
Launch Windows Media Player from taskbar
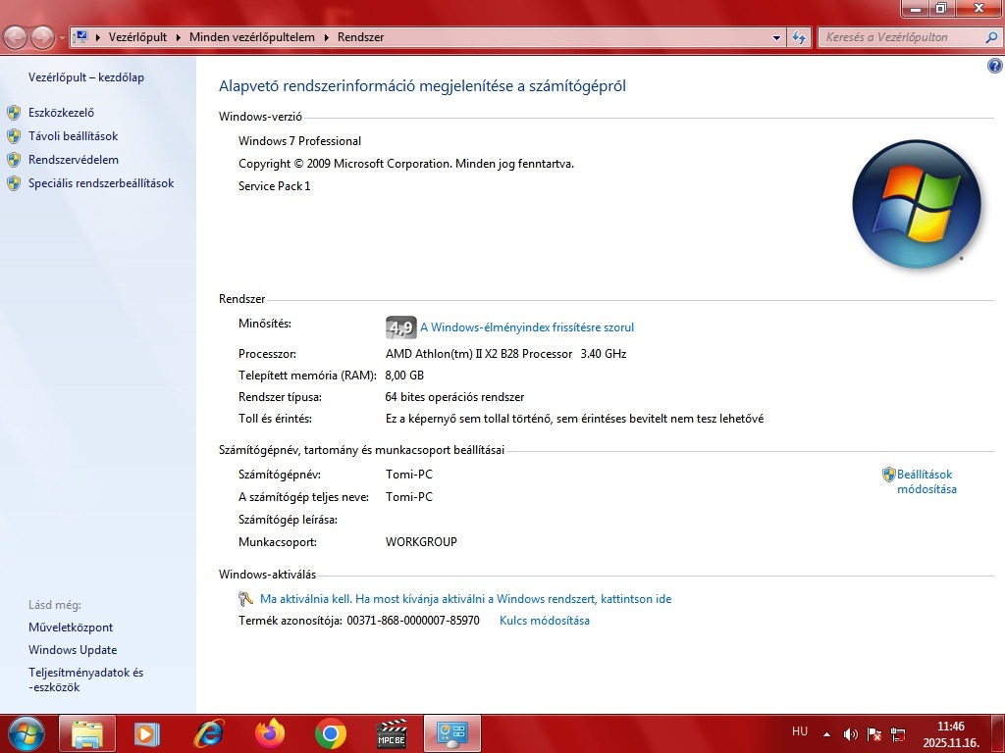click(146, 733)
